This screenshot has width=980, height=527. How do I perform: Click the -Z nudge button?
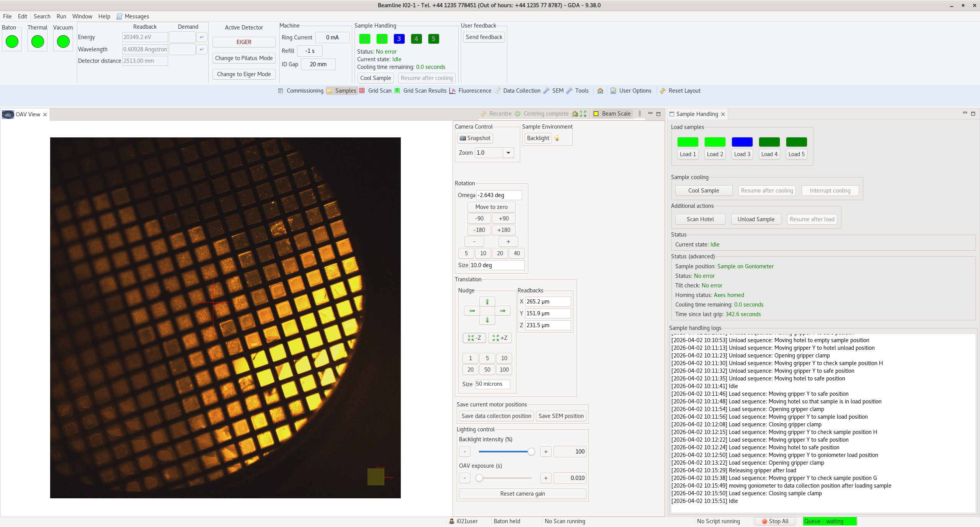[x=474, y=338]
